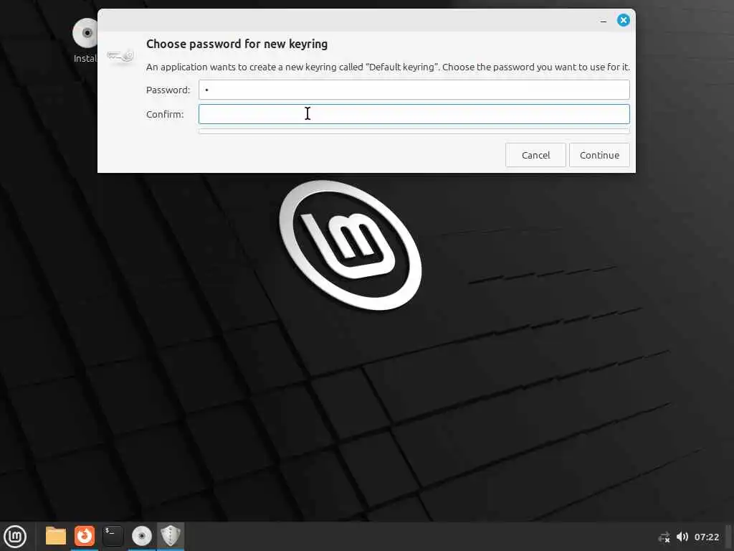The width and height of the screenshot is (734, 551).
Task: Click the Continue button
Action: pos(599,155)
